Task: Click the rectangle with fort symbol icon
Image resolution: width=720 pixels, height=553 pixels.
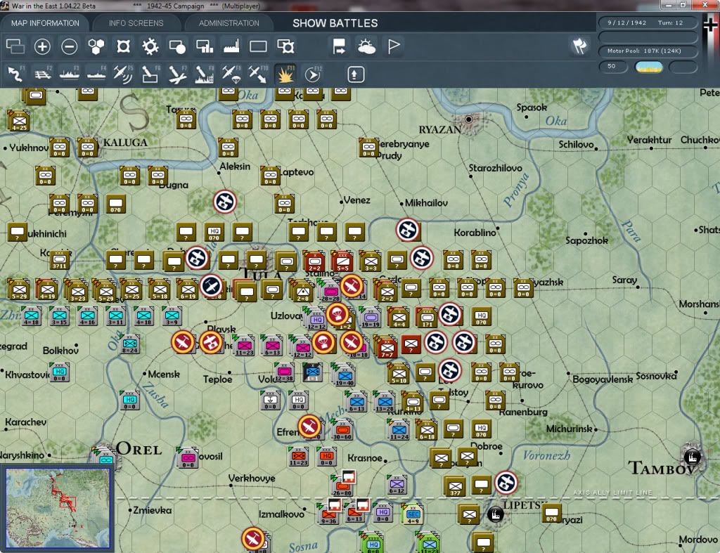Action: pyautogui.click(x=285, y=46)
